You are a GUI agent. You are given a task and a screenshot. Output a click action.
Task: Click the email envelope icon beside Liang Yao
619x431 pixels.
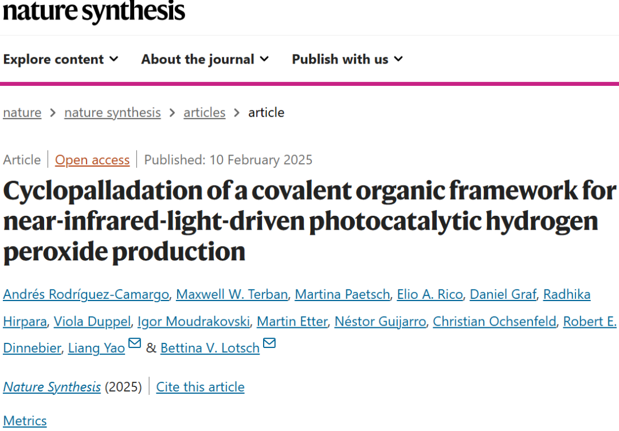click(135, 343)
